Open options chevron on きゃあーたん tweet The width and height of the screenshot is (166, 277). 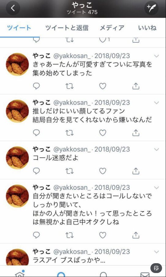coord(156,56)
